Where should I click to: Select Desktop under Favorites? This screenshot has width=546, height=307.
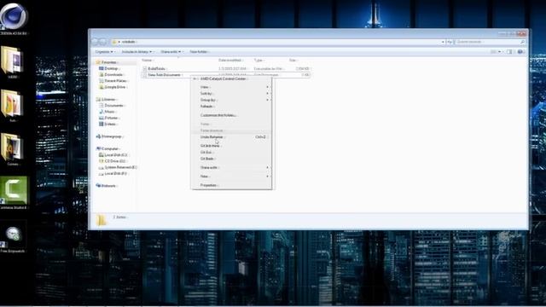(108, 68)
